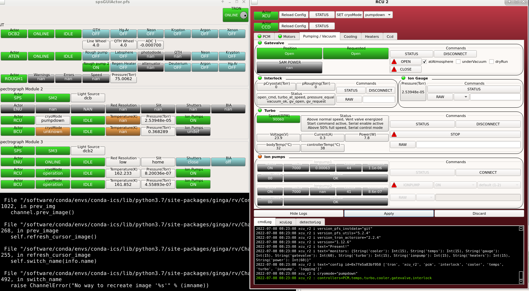Screen dimensions: 529x291
Task: Click the warning icon on the gatevalve OPEN button
Action: tap(394, 62)
